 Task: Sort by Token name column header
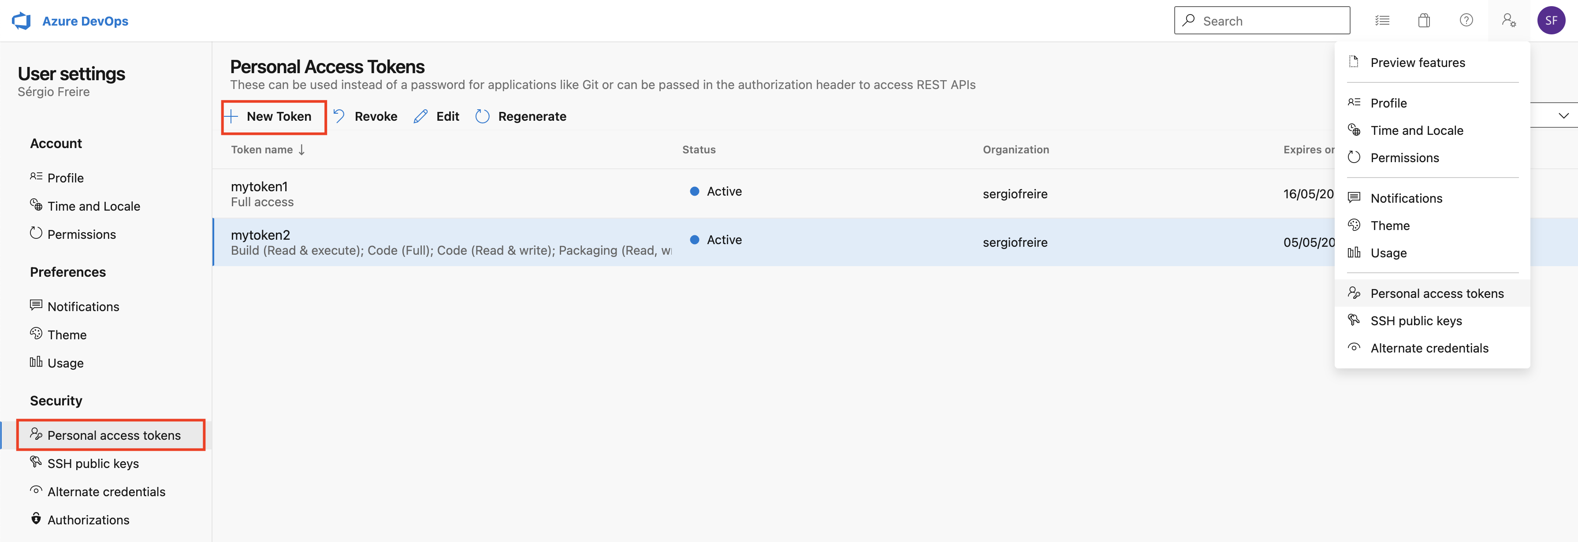268,149
